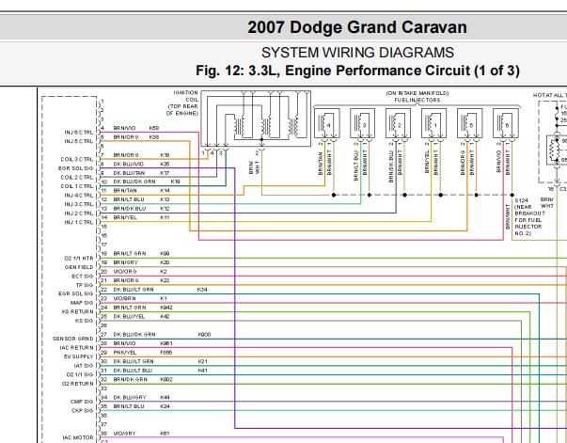Click the 'KS RETURN' pin label
This screenshot has height=443, width=567.
[x=77, y=312]
